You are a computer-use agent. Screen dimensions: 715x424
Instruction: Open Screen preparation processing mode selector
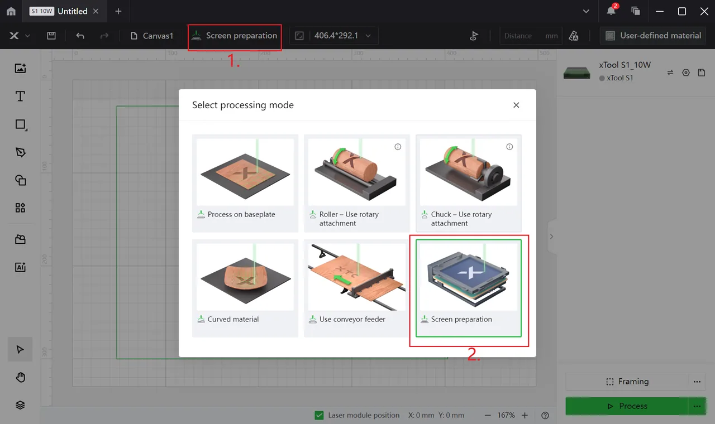tap(234, 36)
